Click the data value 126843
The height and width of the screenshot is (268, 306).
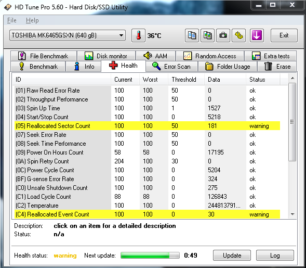tap(217, 197)
